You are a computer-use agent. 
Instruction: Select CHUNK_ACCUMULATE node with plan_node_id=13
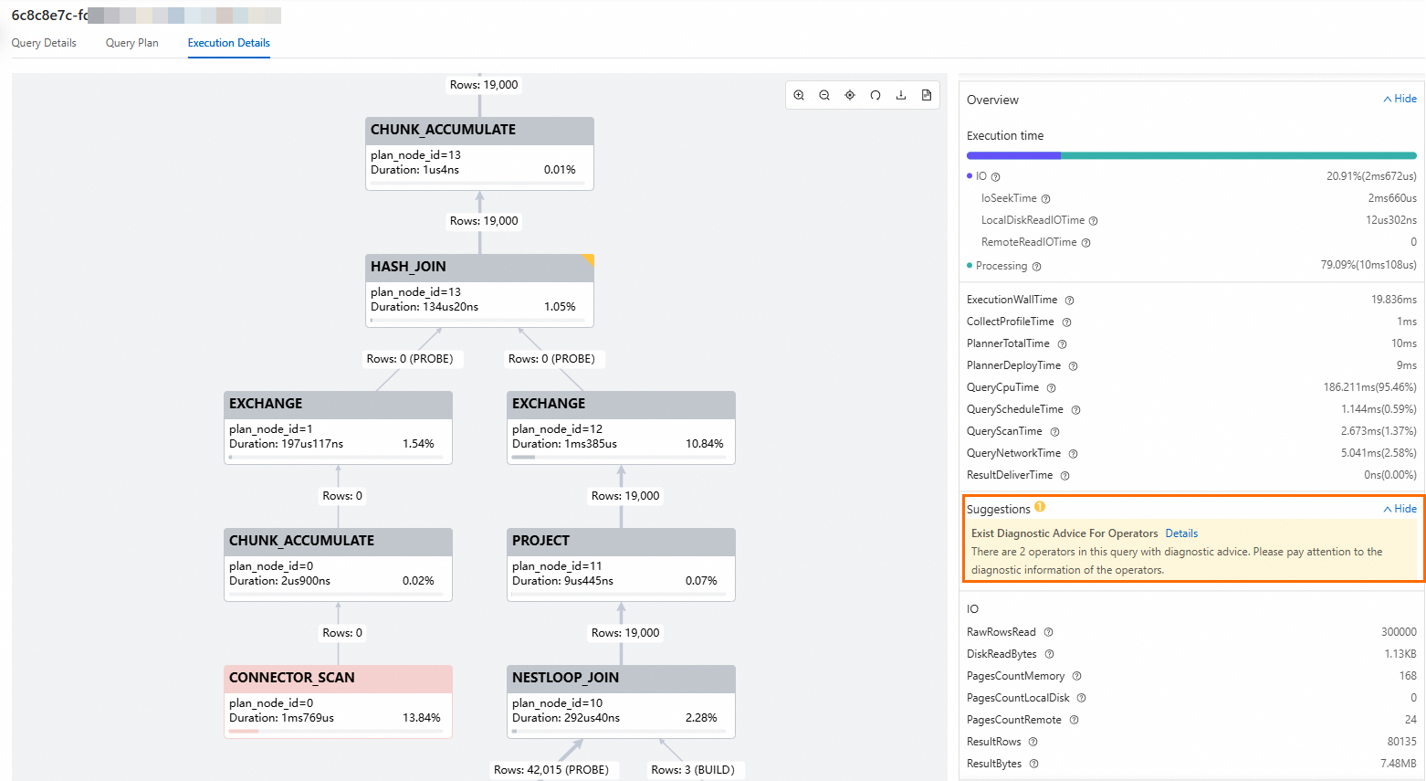480,153
